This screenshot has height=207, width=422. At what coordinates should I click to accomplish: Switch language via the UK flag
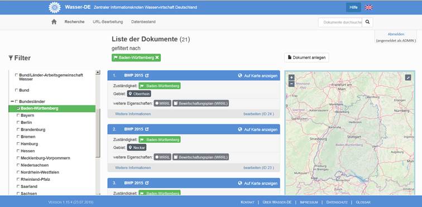point(368,8)
